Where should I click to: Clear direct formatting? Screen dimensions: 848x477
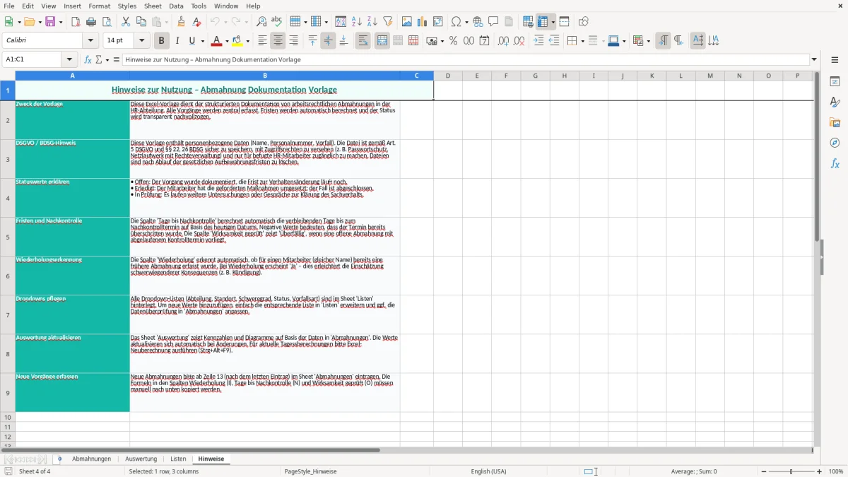(x=196, y=22)
